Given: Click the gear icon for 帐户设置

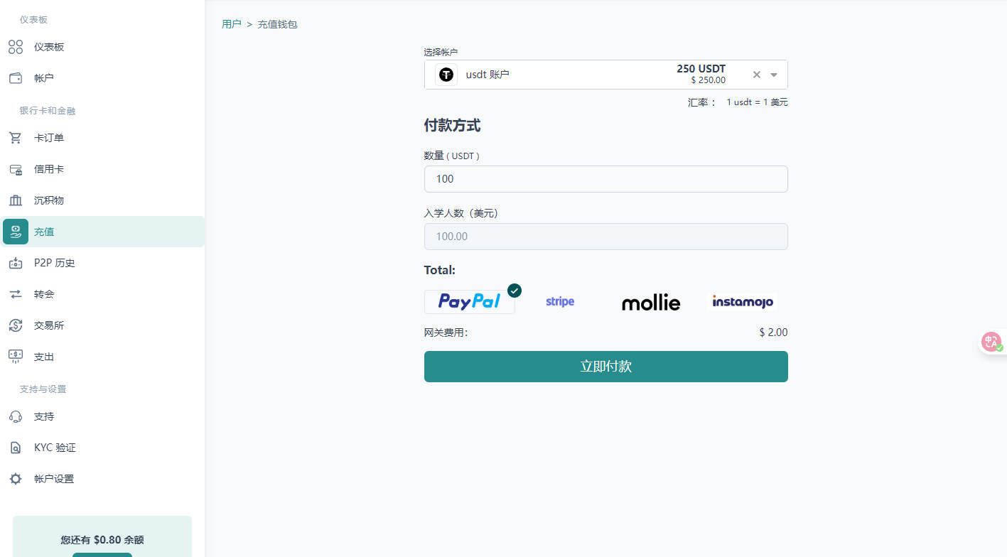Looking at the screenshot, I should [16, 479].
